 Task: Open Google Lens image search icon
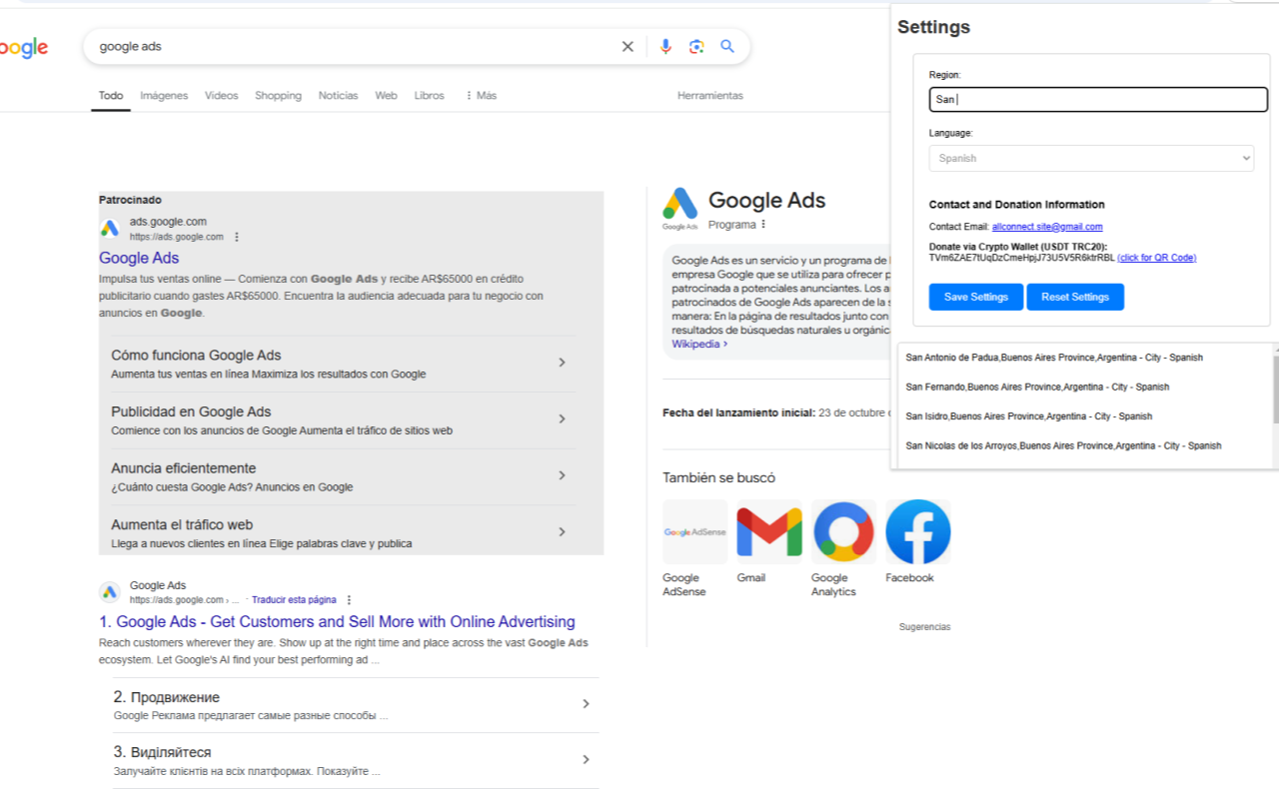coord(696,46)
